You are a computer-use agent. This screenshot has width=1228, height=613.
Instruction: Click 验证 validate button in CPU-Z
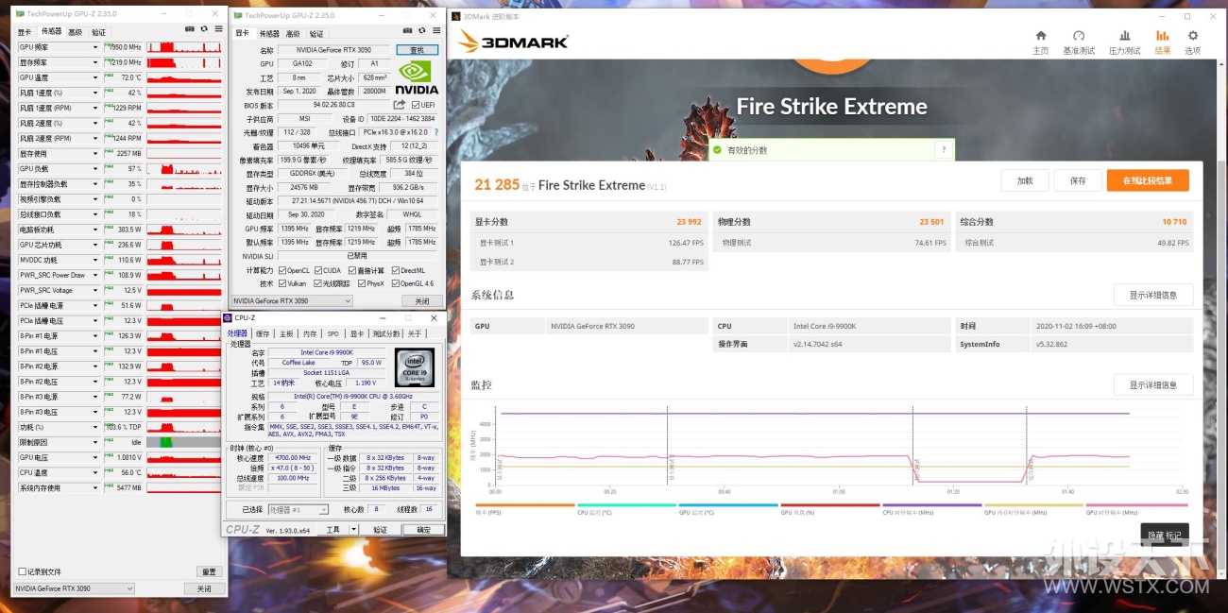pyautogui.click(x=380, y=530)
